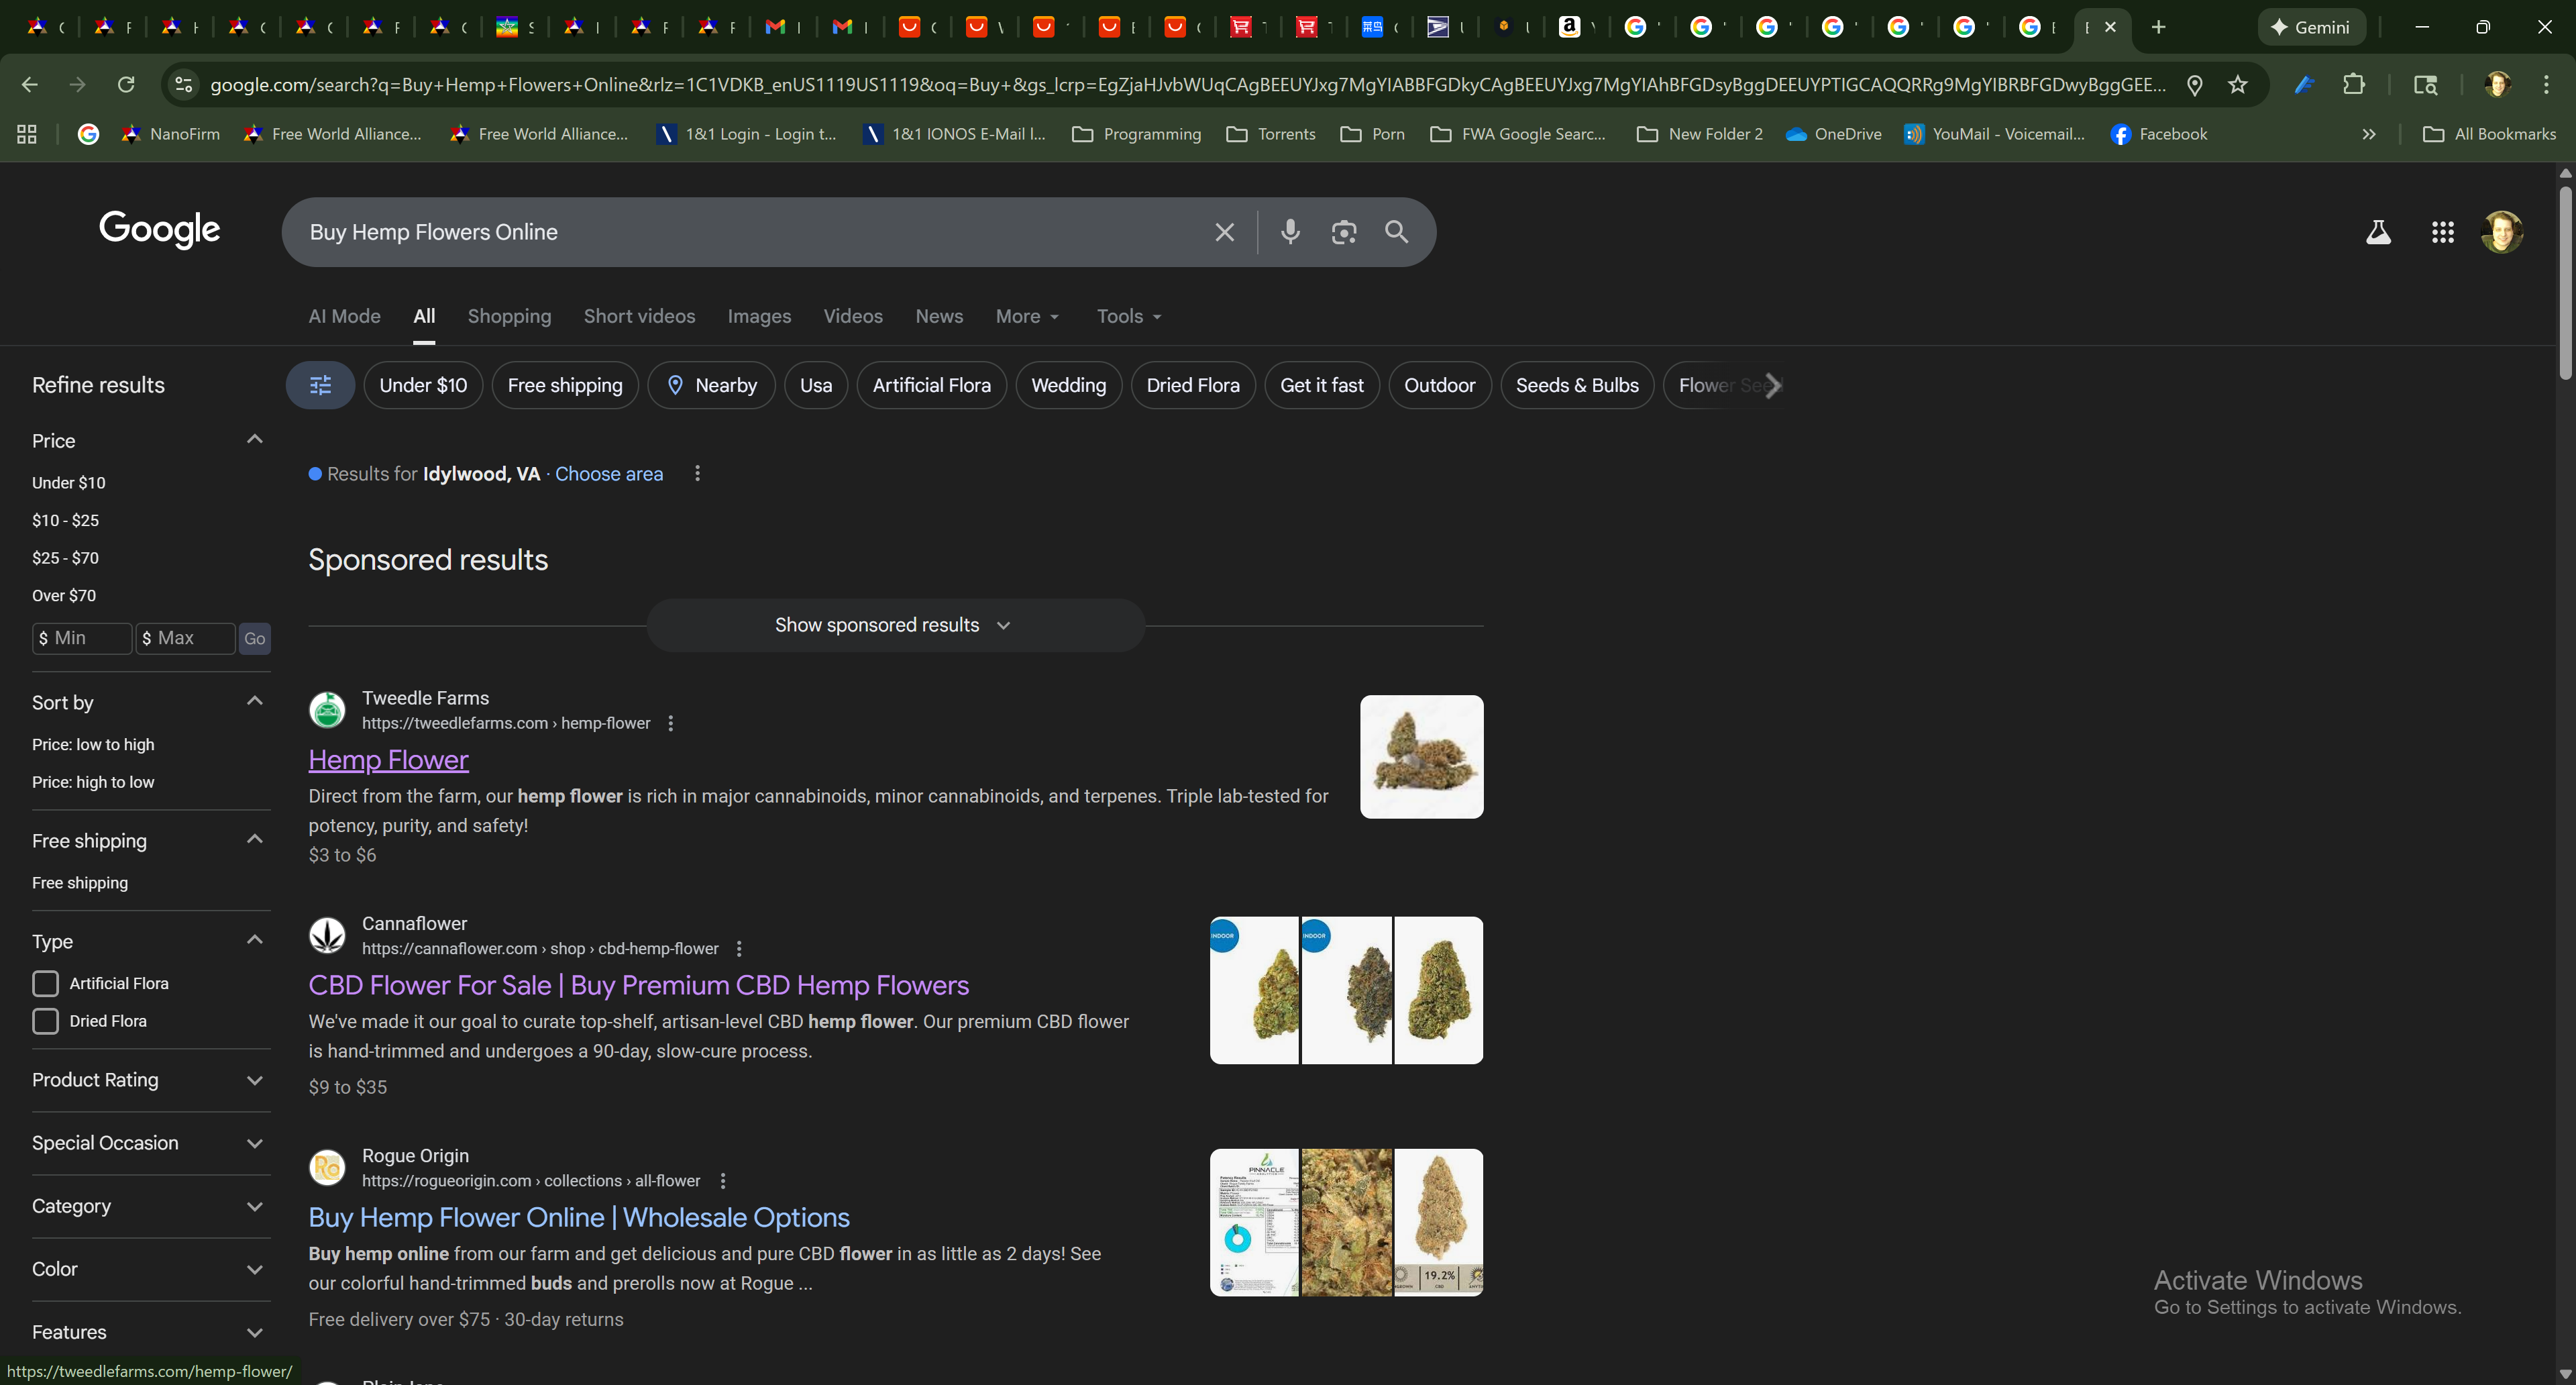
Task: Click the filter settings chip icon
Action: click(320, 385)
